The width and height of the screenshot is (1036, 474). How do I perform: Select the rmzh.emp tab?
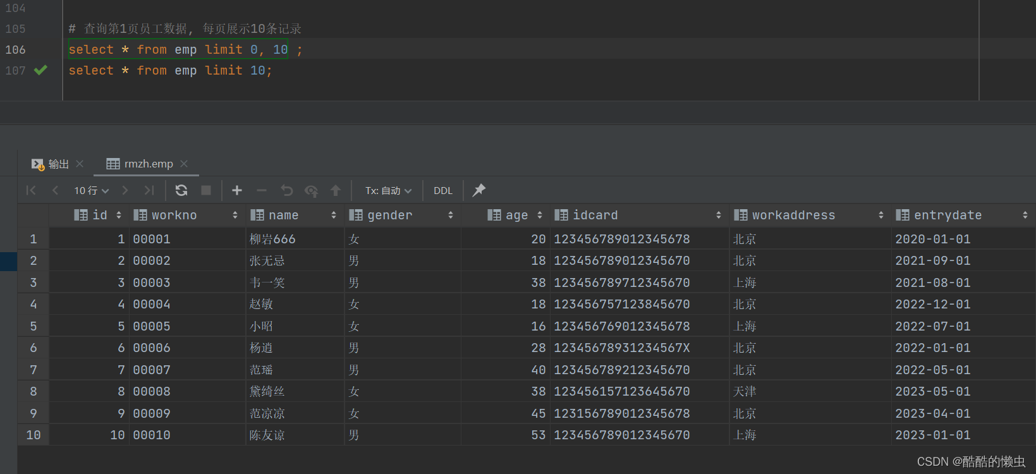(x=140, y=164)
